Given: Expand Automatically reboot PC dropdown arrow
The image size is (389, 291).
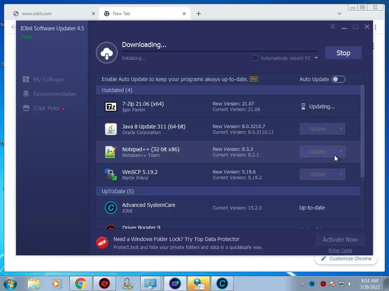Looking at the screenshot, I should tap(316, 58).
